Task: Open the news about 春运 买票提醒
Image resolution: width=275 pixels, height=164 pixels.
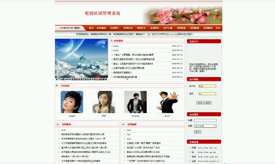Action: [134, 55]
